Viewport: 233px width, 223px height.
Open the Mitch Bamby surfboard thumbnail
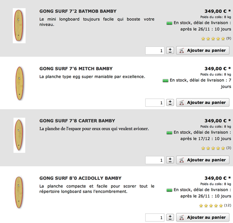(x=19, y=83)
